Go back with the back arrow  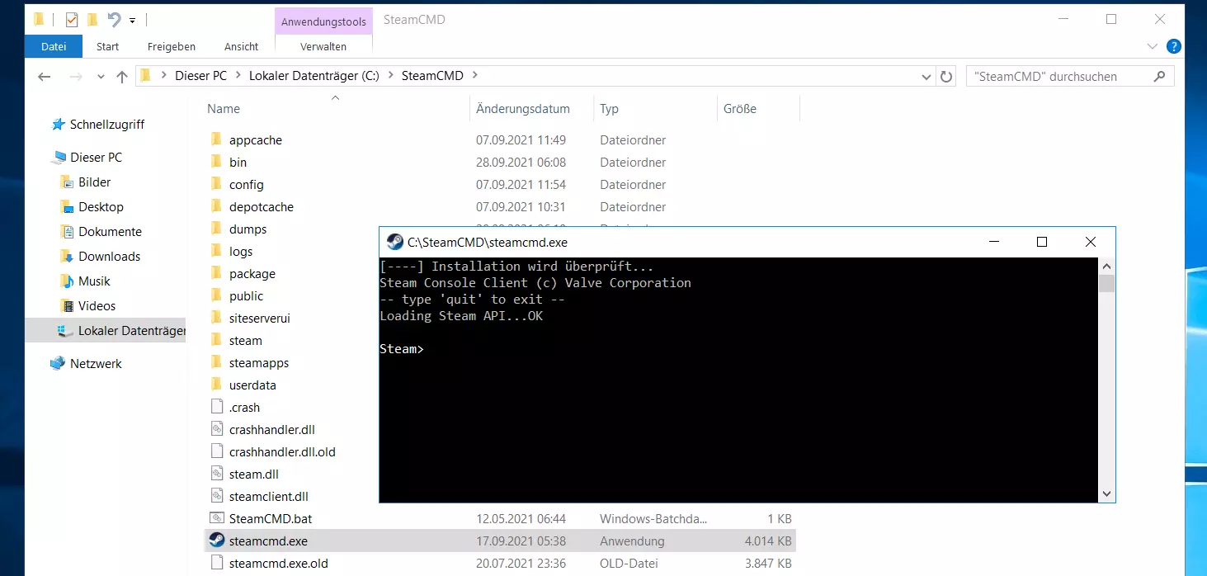tap(45, 76)
